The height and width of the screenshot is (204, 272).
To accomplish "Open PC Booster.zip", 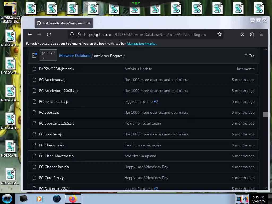I will point(50,134).
